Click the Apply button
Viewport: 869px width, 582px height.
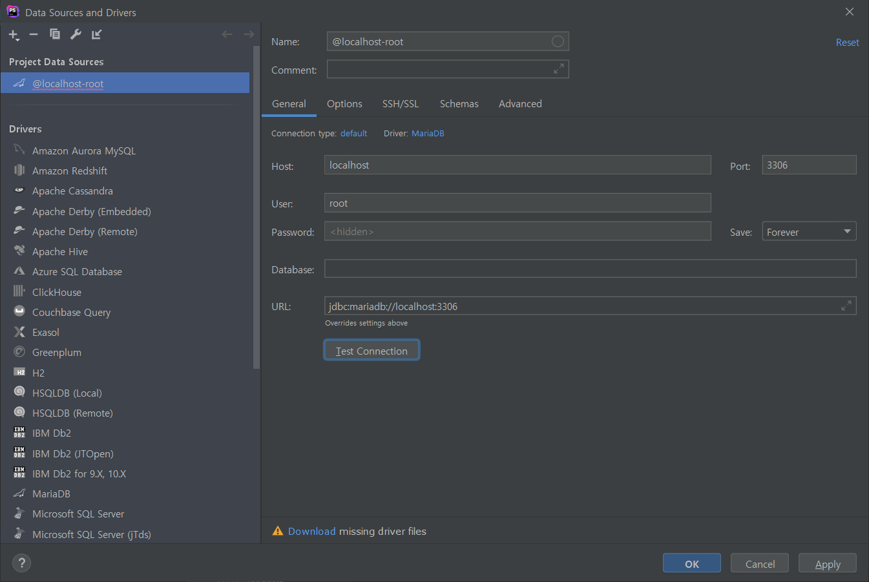pos(828,563)
